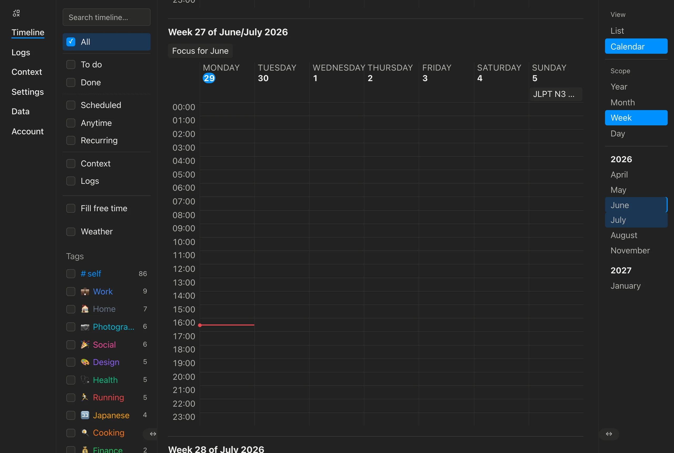Select the Calendar view
The height and width of the screenshot is (453, 674).
pos(636,46)
